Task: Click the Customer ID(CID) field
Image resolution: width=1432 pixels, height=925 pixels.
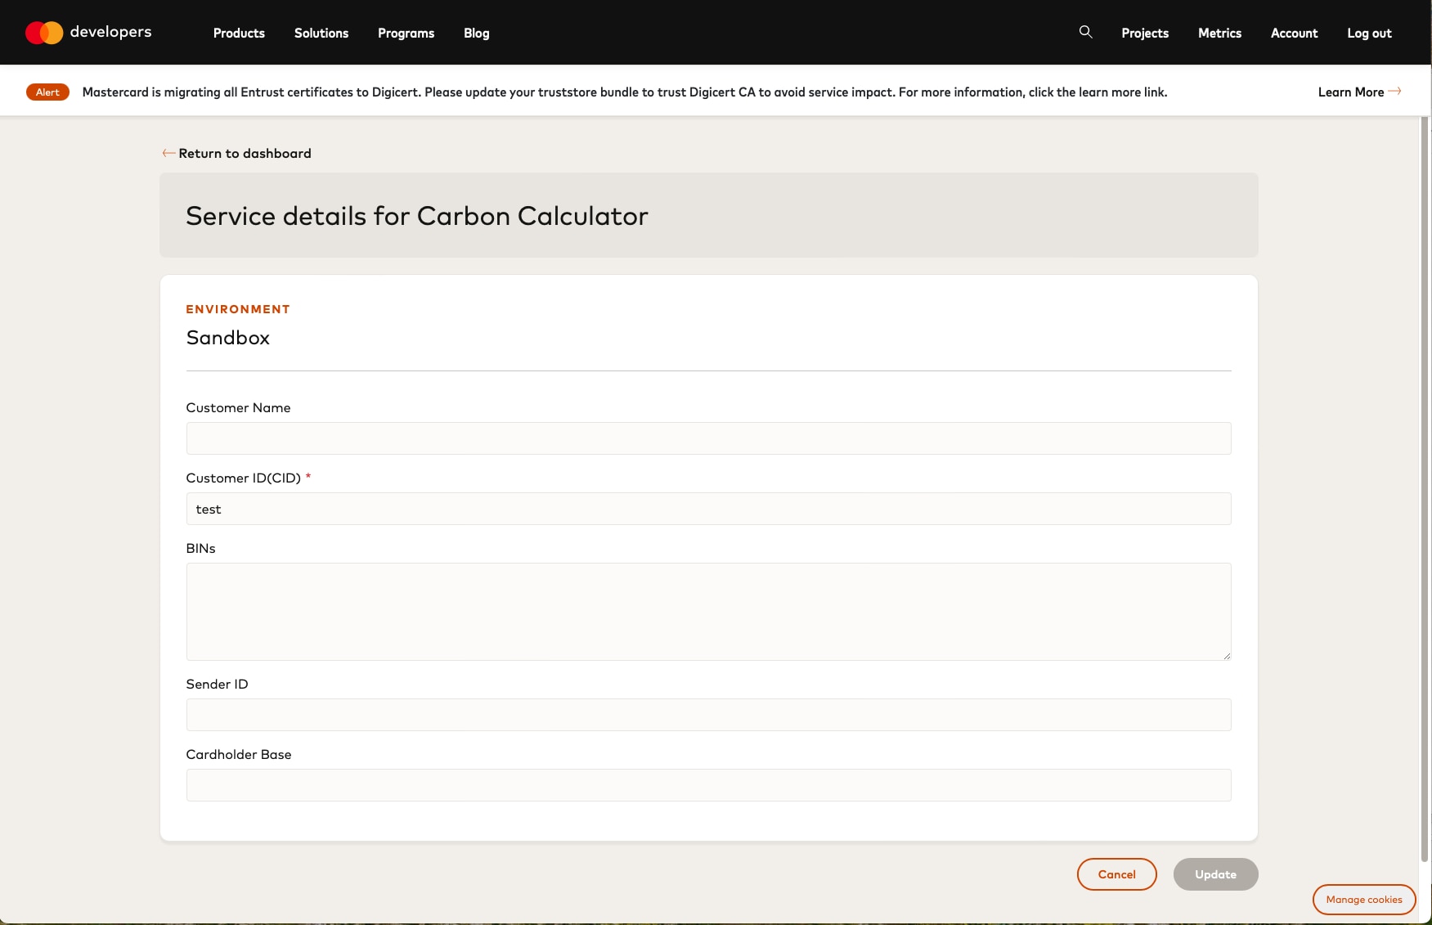Action: coord(708,509)
